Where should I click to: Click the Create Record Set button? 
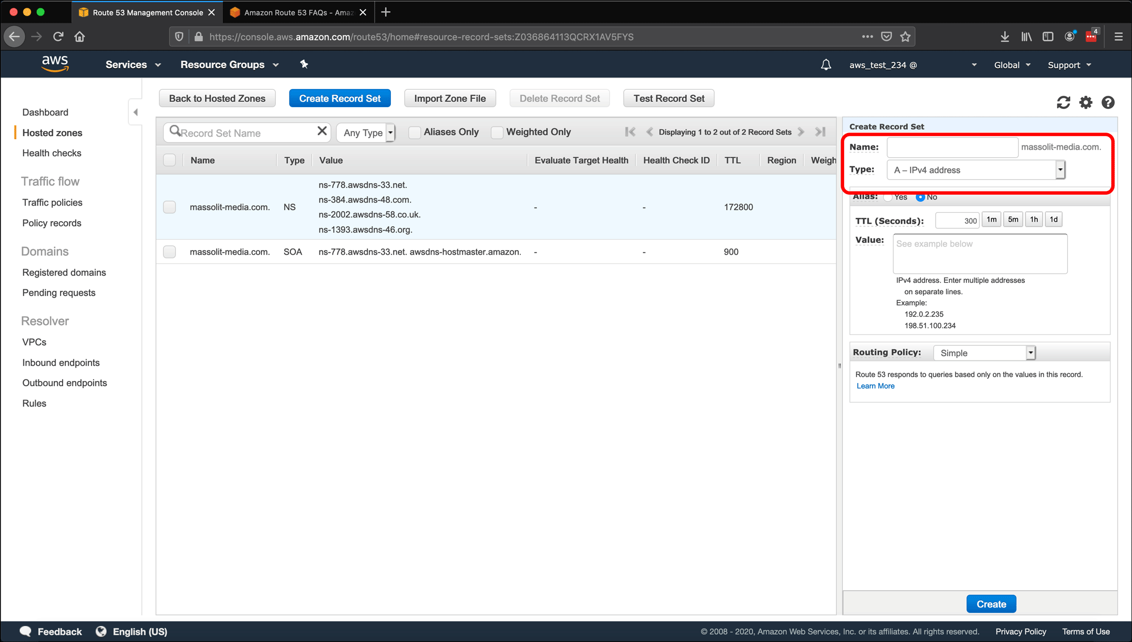[x=340, y=98]
